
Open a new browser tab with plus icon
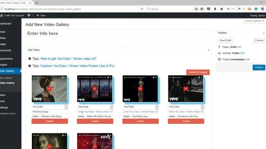(37, 3)
